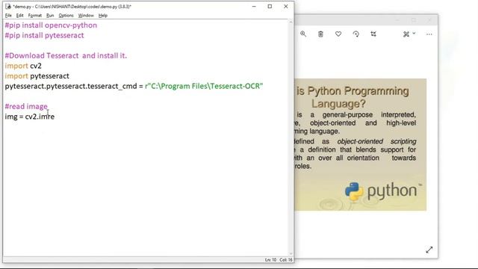
Task: Click the line '#pip install opencv-python'
Action: pos(51,25)
